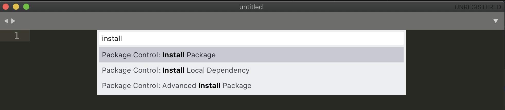
Task: Click the UNREGISTERED label in title bar
Action: (478, 7)
